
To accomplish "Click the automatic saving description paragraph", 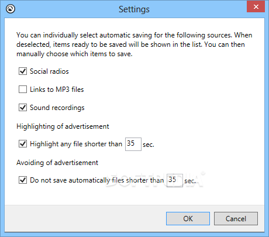I will point(134,44).
